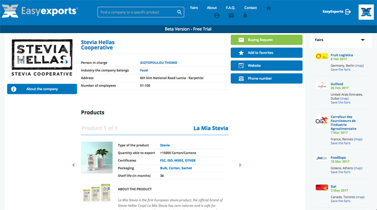The image size is (377, 210).
Task: Open the notifications bell icon
Action: tap(245, 16)
